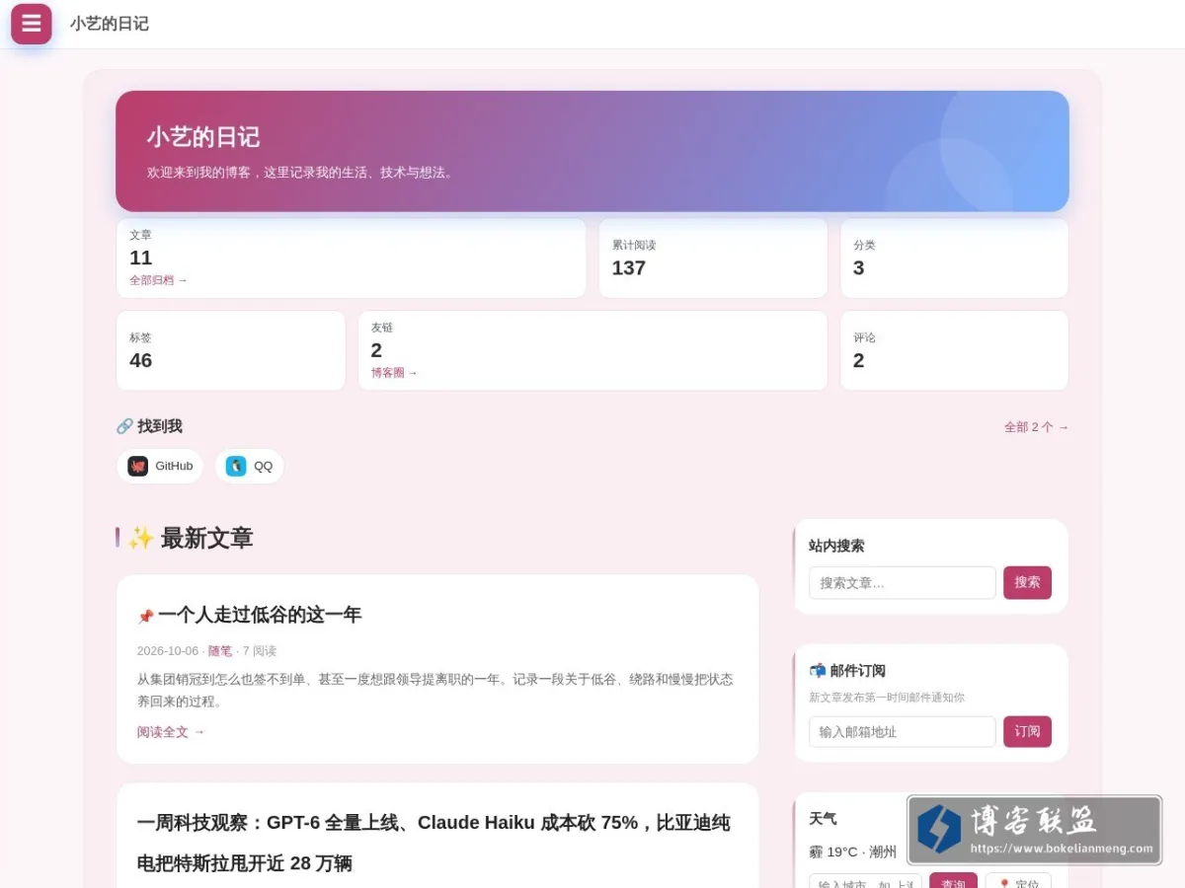Open 全部归档 archive link
1185x888 pixels.
click(158, 280)
